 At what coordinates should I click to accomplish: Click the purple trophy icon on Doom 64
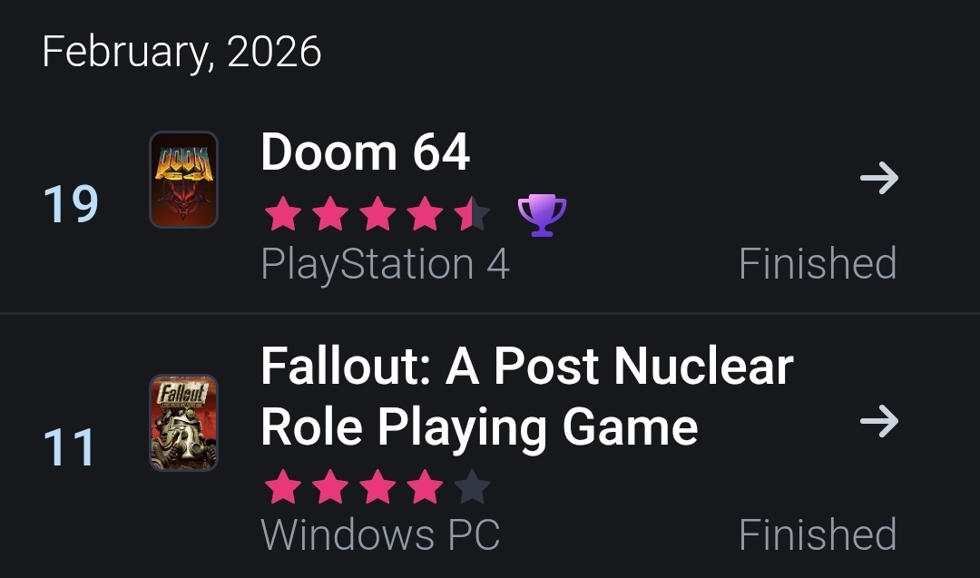tap(542, 216)
